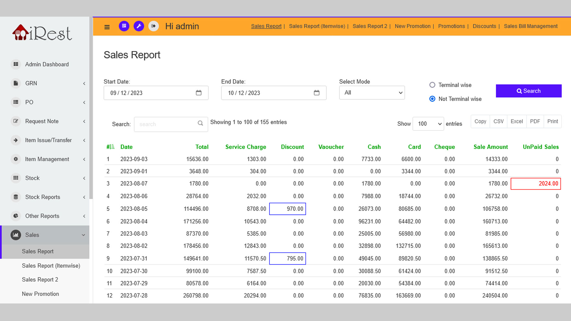Go to Promotions top link
This screenshot has height=321, width=571.
pos(451,26)
